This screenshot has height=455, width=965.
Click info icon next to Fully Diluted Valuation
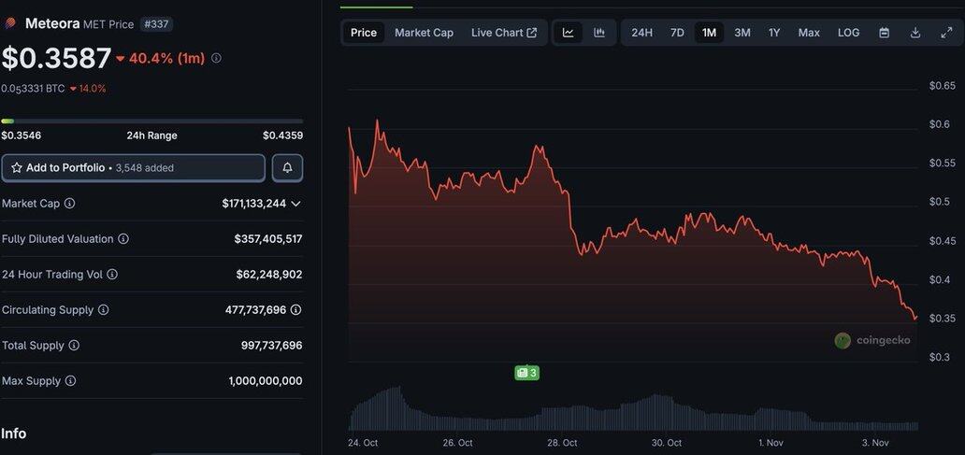point(123,239)
